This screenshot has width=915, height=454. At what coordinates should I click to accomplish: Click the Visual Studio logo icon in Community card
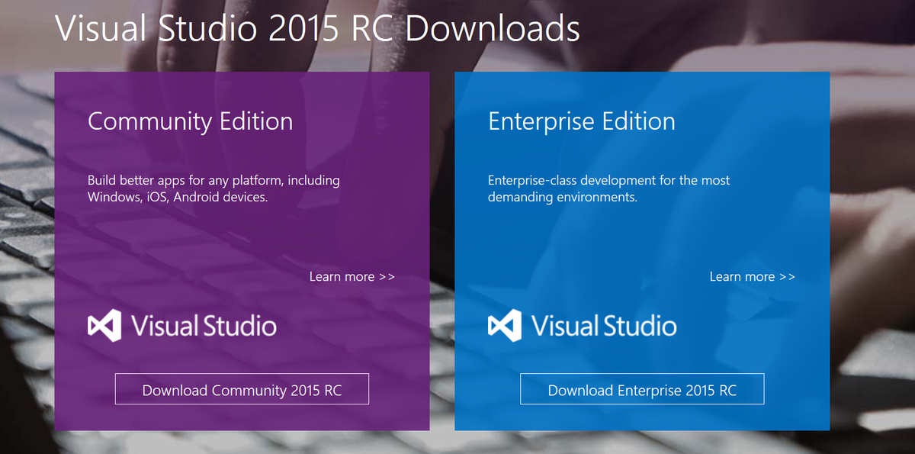104,326
